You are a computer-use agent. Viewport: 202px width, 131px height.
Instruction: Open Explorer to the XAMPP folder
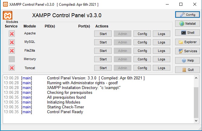(187, 42)
